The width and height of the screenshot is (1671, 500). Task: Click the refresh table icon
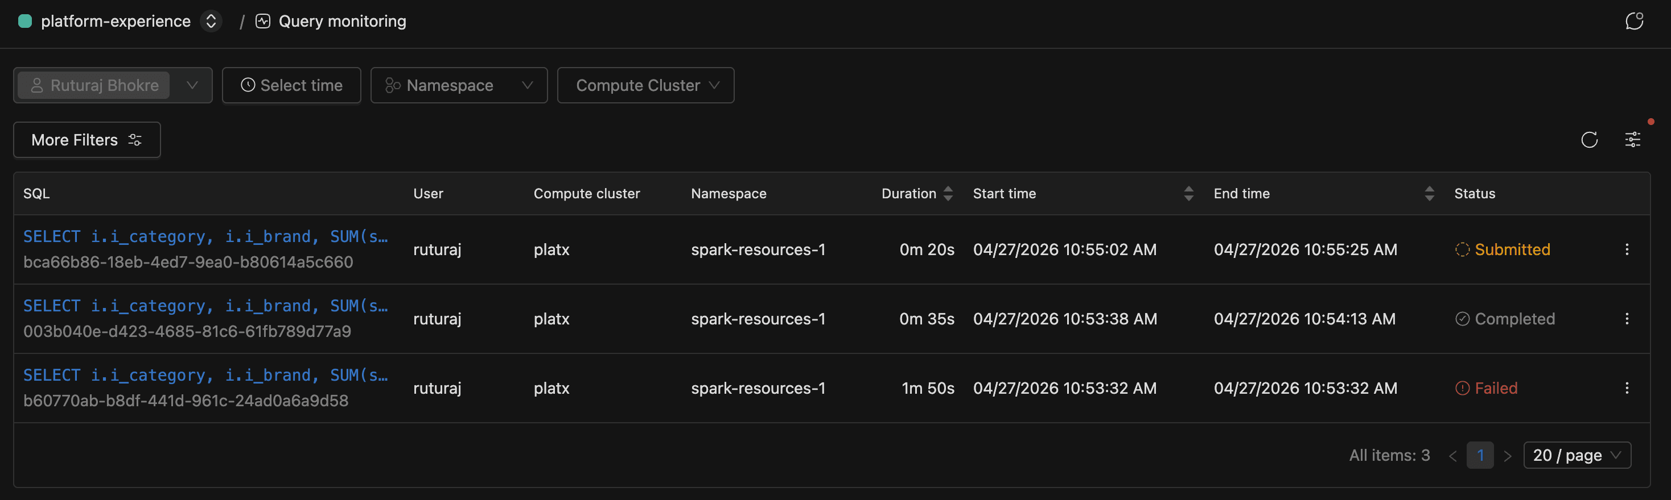pos(1588,140)
